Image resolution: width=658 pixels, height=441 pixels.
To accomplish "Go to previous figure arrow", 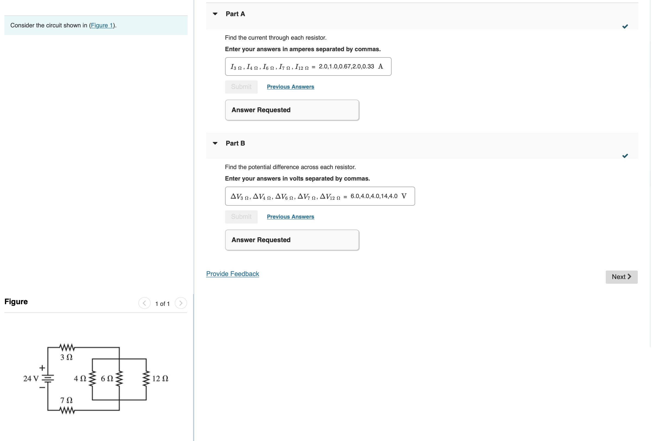I will click(144, 303).
